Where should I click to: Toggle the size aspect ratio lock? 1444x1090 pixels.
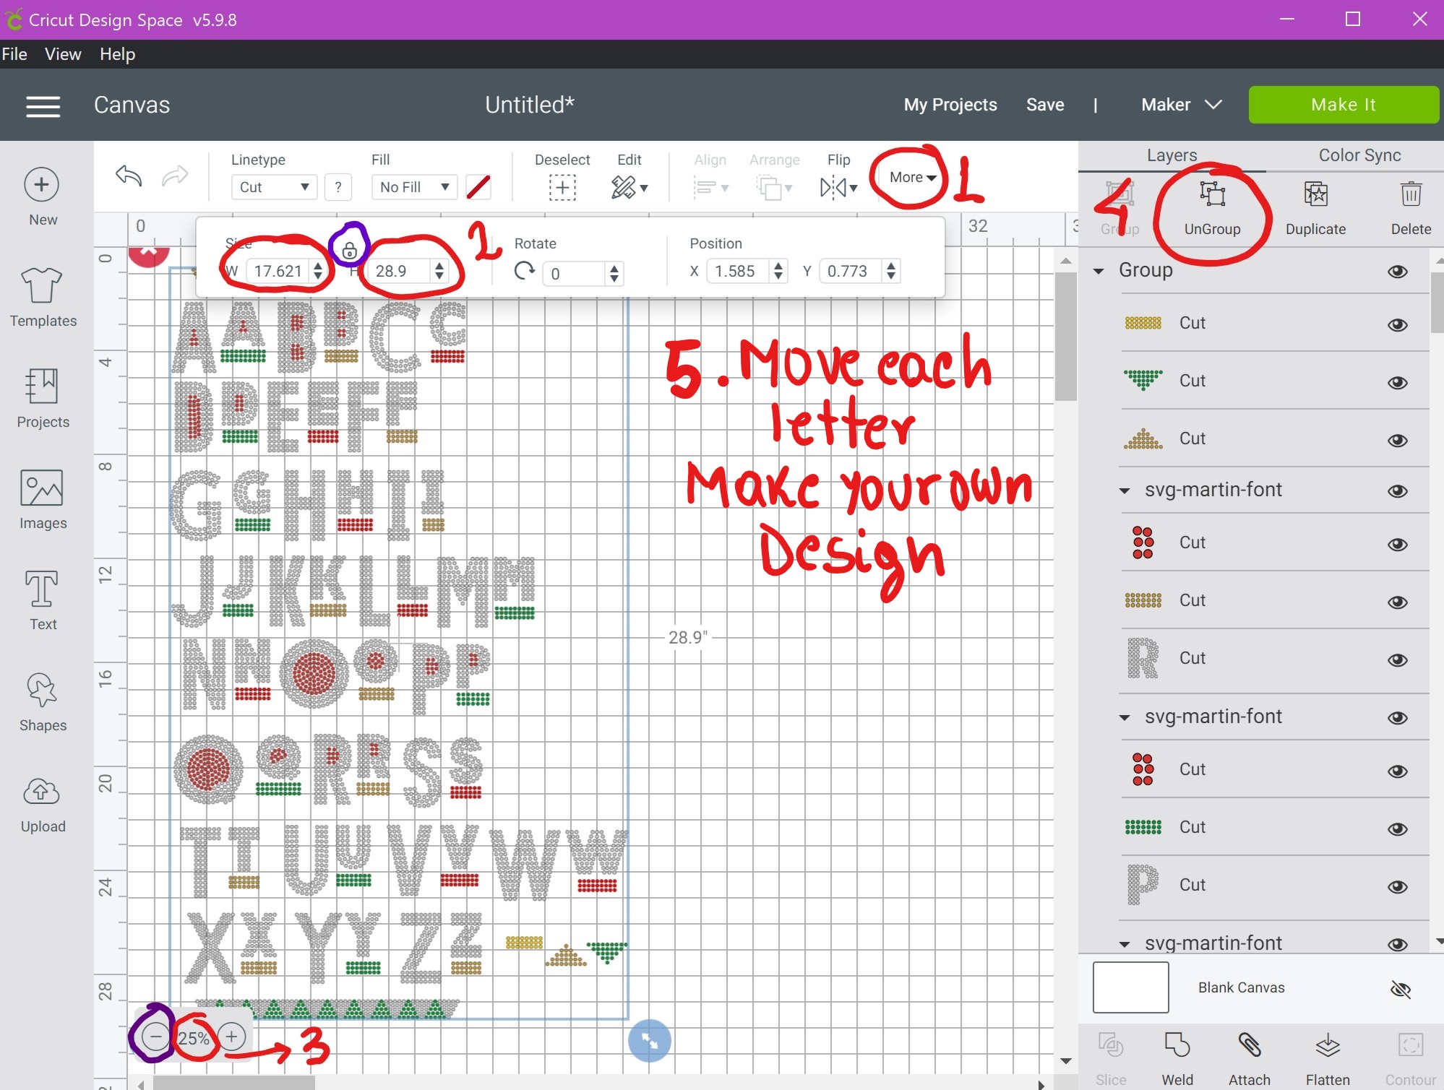click(349, 251)
